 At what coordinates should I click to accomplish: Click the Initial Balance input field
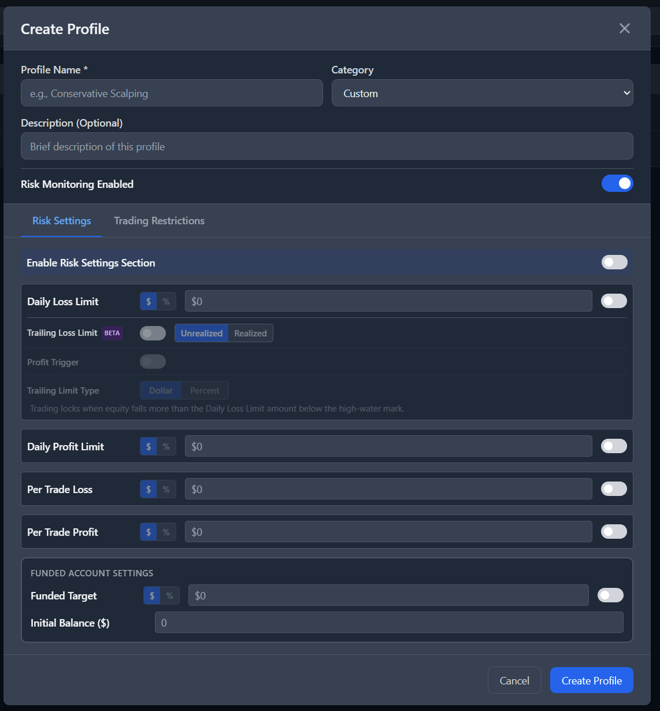pos(389,623)
